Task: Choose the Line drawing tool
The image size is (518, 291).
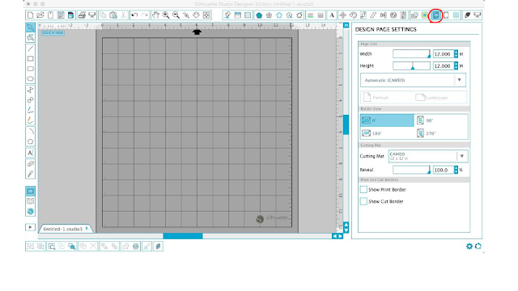Action: 30,48
